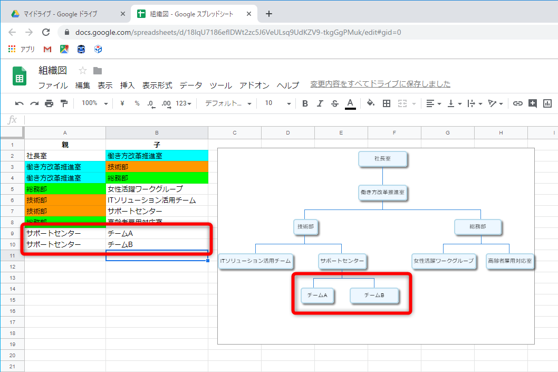558x372 pixels.
Task: Apply yen currency format
Action: (122, 103)
